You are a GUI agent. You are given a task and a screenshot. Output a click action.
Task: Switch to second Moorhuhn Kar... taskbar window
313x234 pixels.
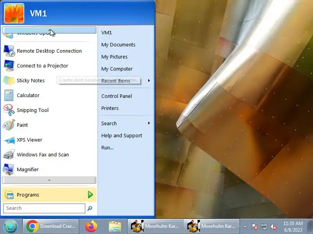point(212,226)
